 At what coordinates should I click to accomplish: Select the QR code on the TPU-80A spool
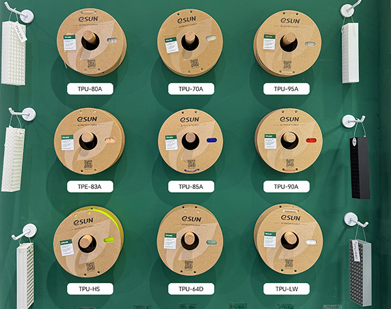pyautogui.click(x=91, y=64)
